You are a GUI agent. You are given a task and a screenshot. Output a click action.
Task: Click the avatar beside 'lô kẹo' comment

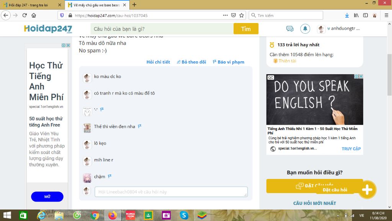pos(87,145)
